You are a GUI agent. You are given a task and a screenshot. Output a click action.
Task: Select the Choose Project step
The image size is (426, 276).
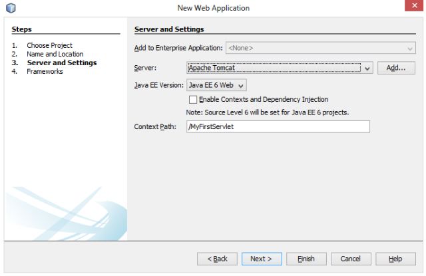(49, 46)
